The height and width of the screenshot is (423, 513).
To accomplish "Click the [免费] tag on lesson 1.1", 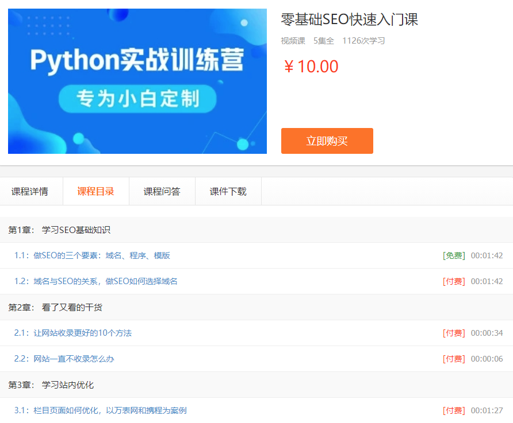I will point(454,255).
